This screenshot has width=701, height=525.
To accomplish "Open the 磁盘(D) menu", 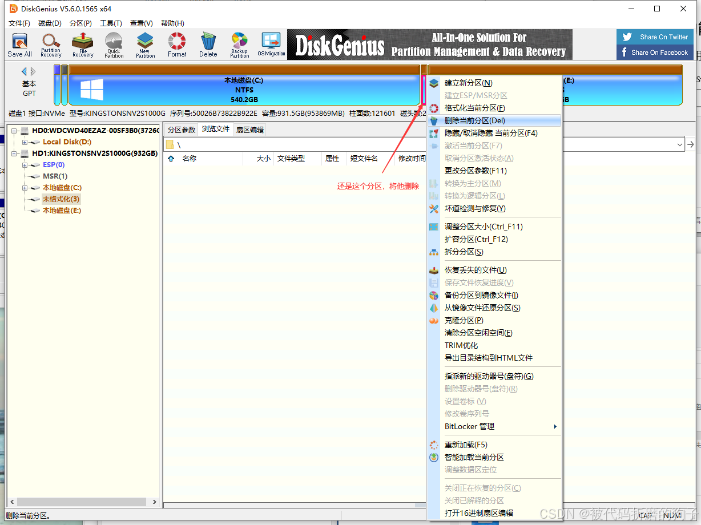I will point(50,23).
